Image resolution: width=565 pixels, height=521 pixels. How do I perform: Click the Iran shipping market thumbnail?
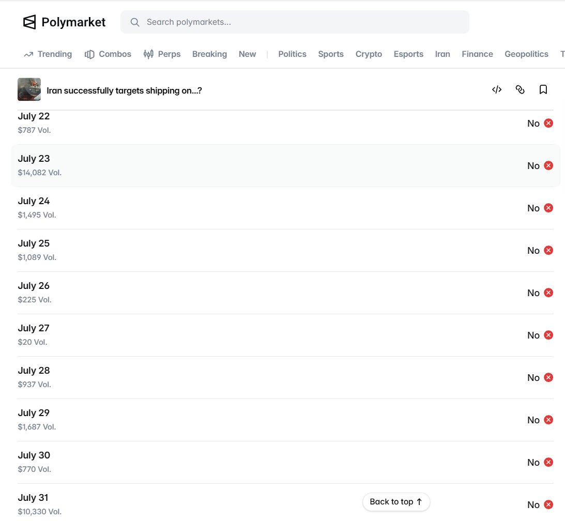(x=29, y=89)
